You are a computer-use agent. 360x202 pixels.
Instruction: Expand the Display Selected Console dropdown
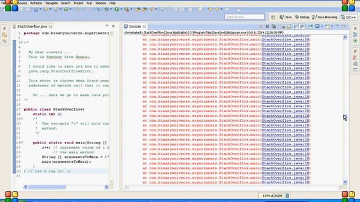322,26
